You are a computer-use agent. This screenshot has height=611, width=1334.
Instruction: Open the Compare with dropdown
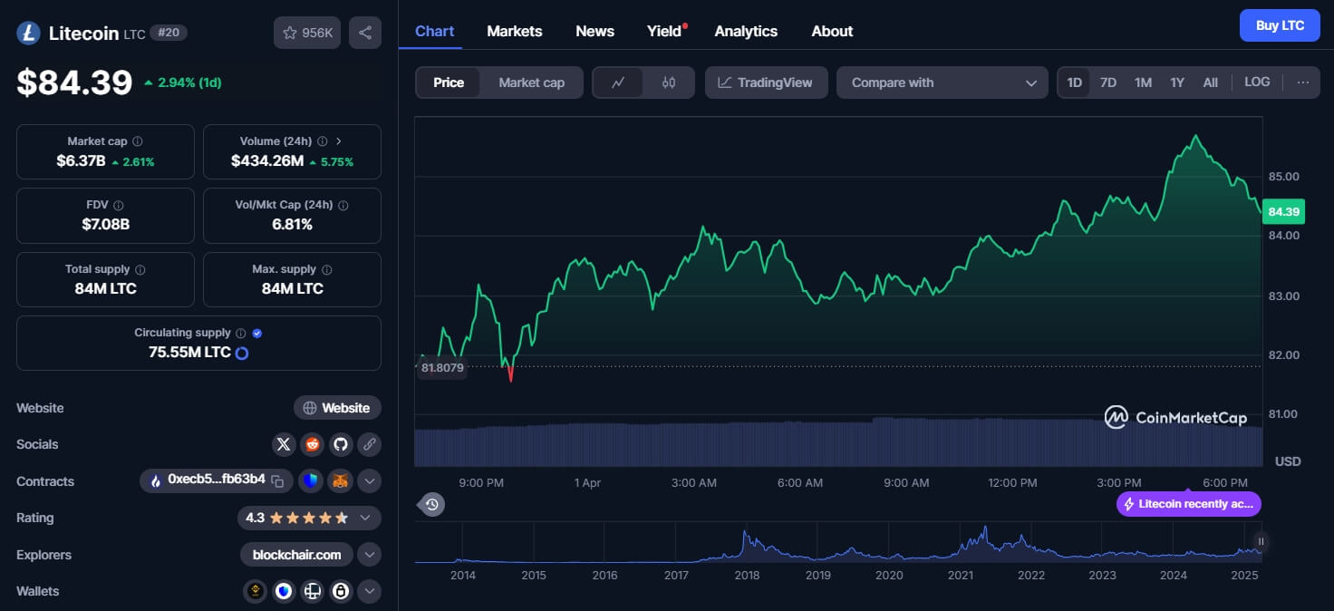pos(942,82)
